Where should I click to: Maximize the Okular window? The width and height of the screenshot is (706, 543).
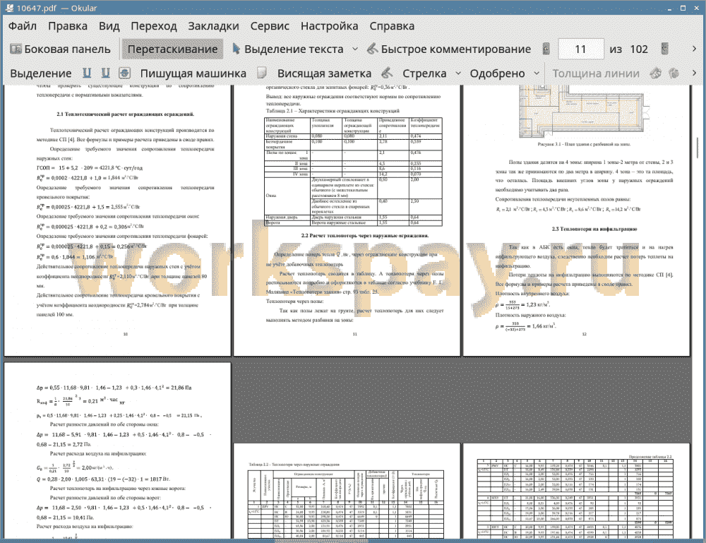pyautogui.click(x=683, y=8)
